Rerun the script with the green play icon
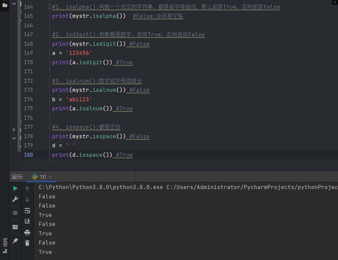 pos(15,188)
